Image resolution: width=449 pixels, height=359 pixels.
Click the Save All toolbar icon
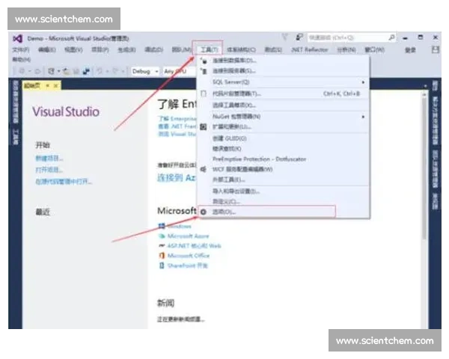86,71
